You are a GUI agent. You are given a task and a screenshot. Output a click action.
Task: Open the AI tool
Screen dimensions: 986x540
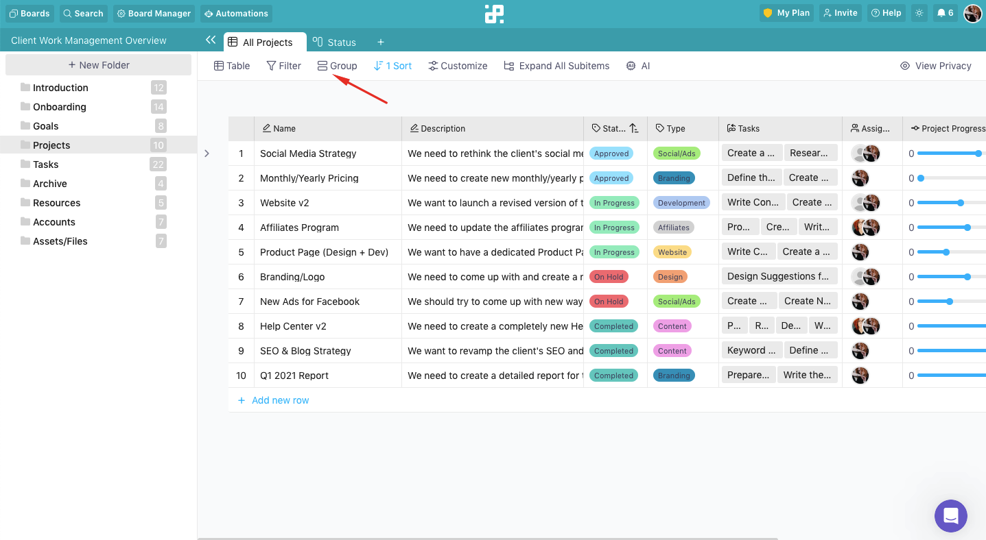638,66
